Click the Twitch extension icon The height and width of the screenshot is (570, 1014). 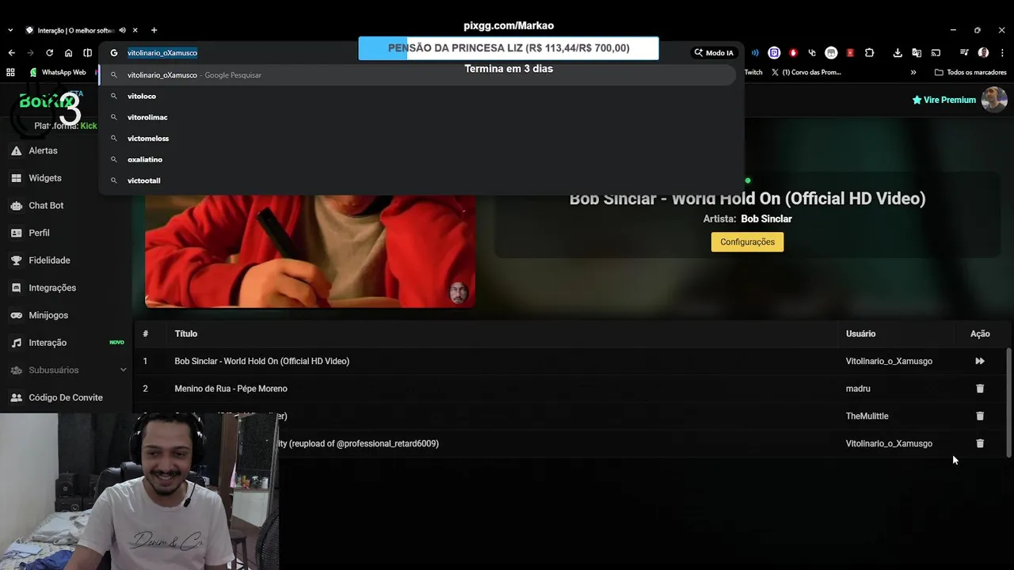(x=774, y=53)
